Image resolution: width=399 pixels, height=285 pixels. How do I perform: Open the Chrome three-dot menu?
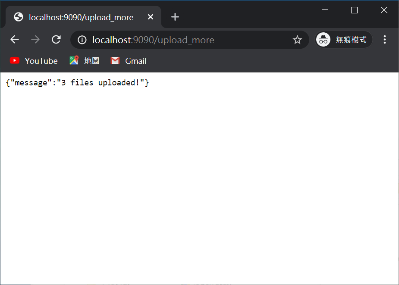click(x=385, y=39)
